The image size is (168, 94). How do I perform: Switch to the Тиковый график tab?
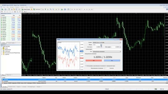click(11, 43)
